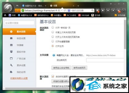Switch to the 毒霸网址大全 tab
The height and width of the screenshot is (93, 129).
34,6
